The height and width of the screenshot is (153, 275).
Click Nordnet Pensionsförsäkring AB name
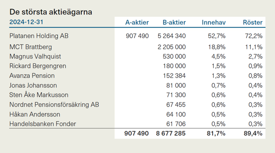coord(54,105)
